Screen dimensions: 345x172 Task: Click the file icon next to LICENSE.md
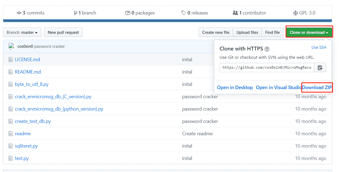[x=10, y=60]
